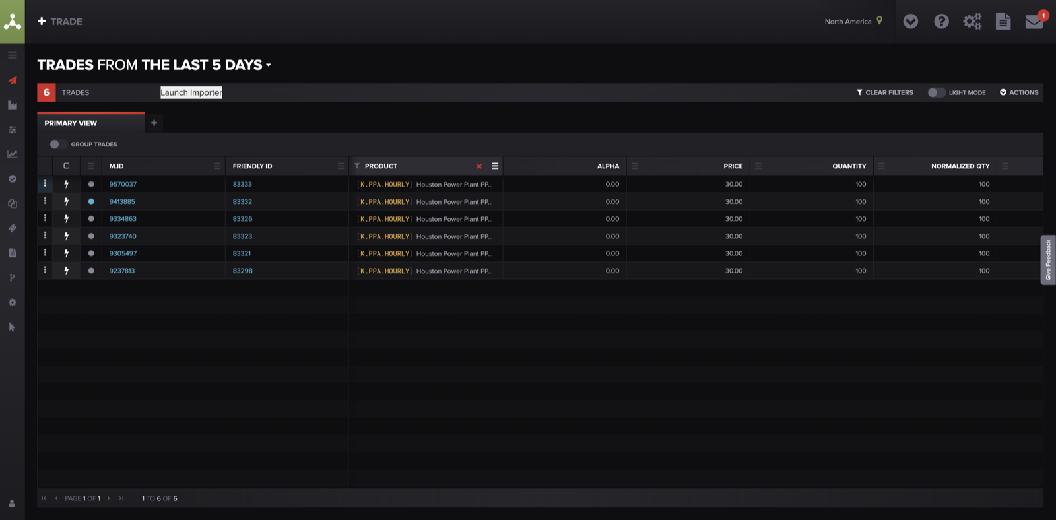The image size is (1056, 520).
Task: Open the Product column menu icon
Action: [495, 166]
